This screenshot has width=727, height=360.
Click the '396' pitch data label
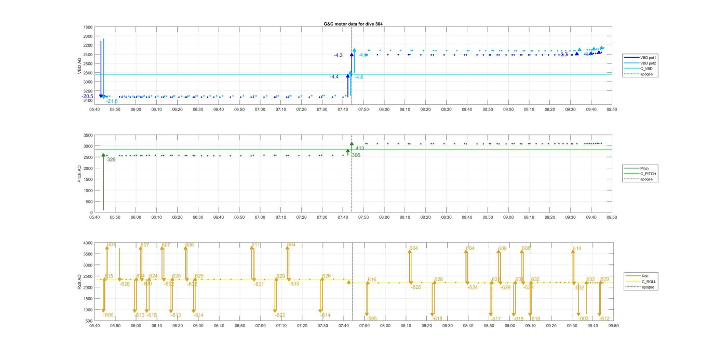[356, 155]
